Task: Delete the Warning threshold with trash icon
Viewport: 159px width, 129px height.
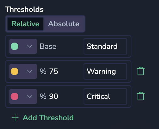Action: click(x=141, y=71)
